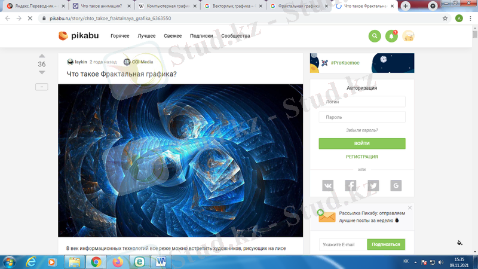Open the Свежее section

click(x=173, y=36)
